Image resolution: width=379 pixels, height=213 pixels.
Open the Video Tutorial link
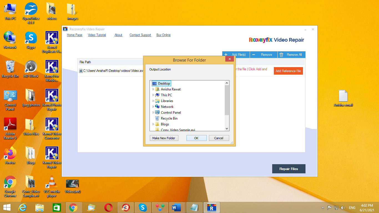97,35
